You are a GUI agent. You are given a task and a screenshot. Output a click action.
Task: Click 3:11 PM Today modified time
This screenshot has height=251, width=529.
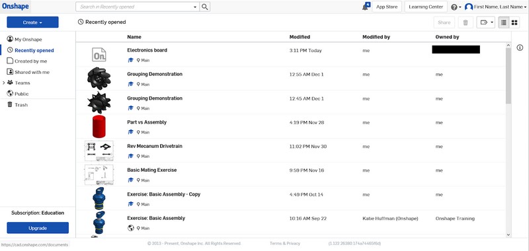305,51
